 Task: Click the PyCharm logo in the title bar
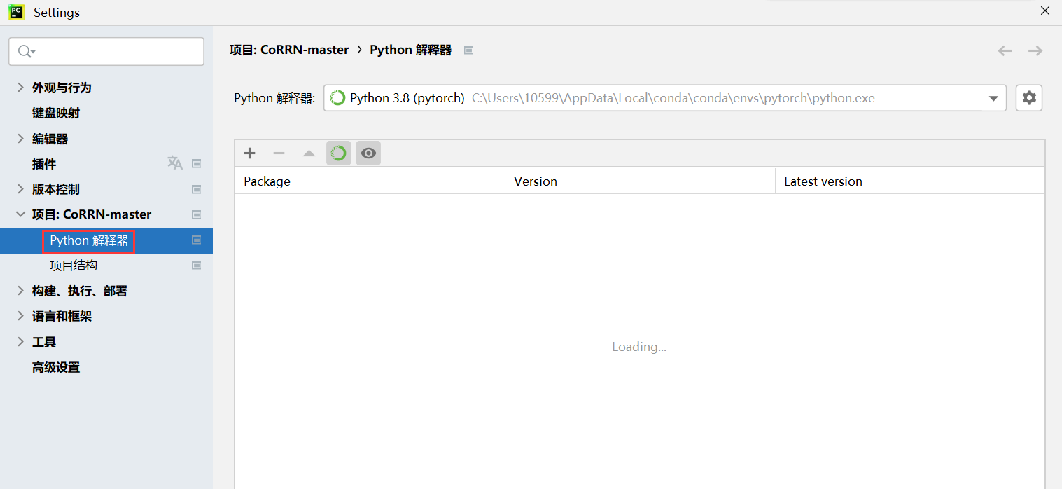pos(16,12)
